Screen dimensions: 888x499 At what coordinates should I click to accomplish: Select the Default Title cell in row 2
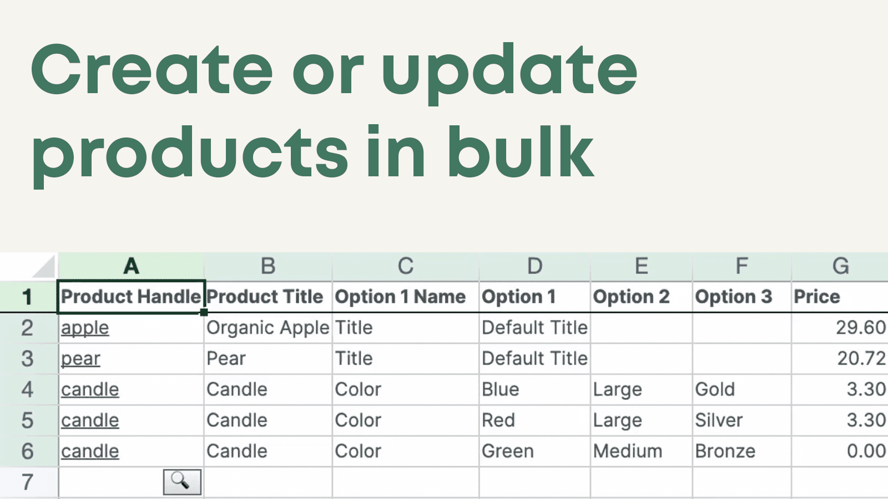[x=534, y=328]
